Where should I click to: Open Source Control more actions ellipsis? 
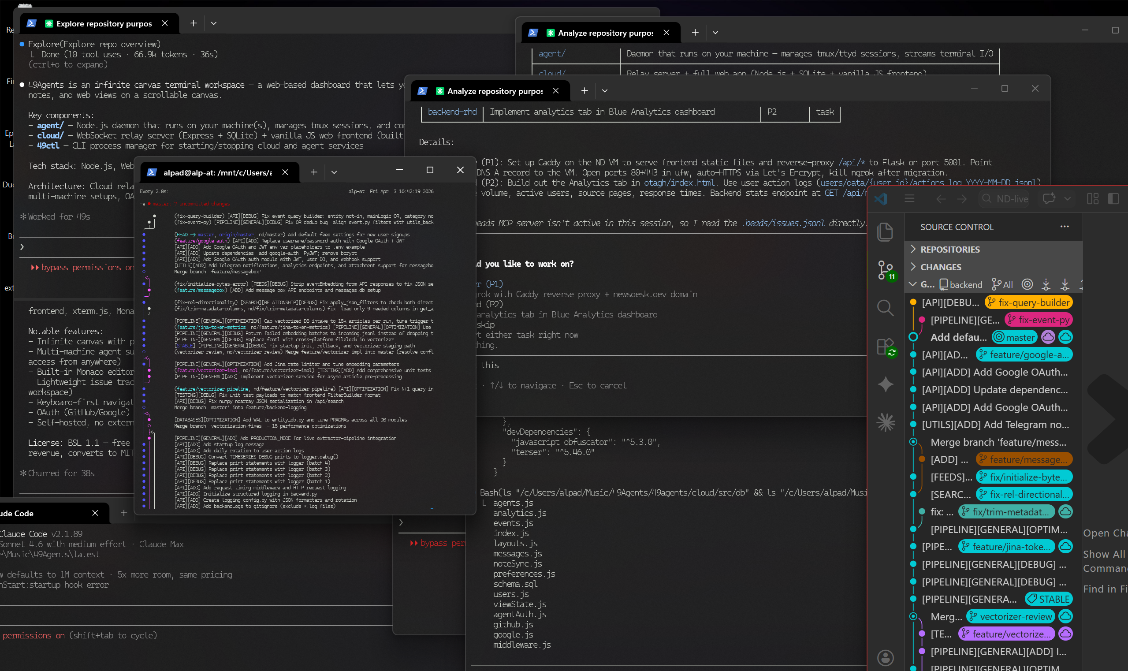(x=1064, y=227)
